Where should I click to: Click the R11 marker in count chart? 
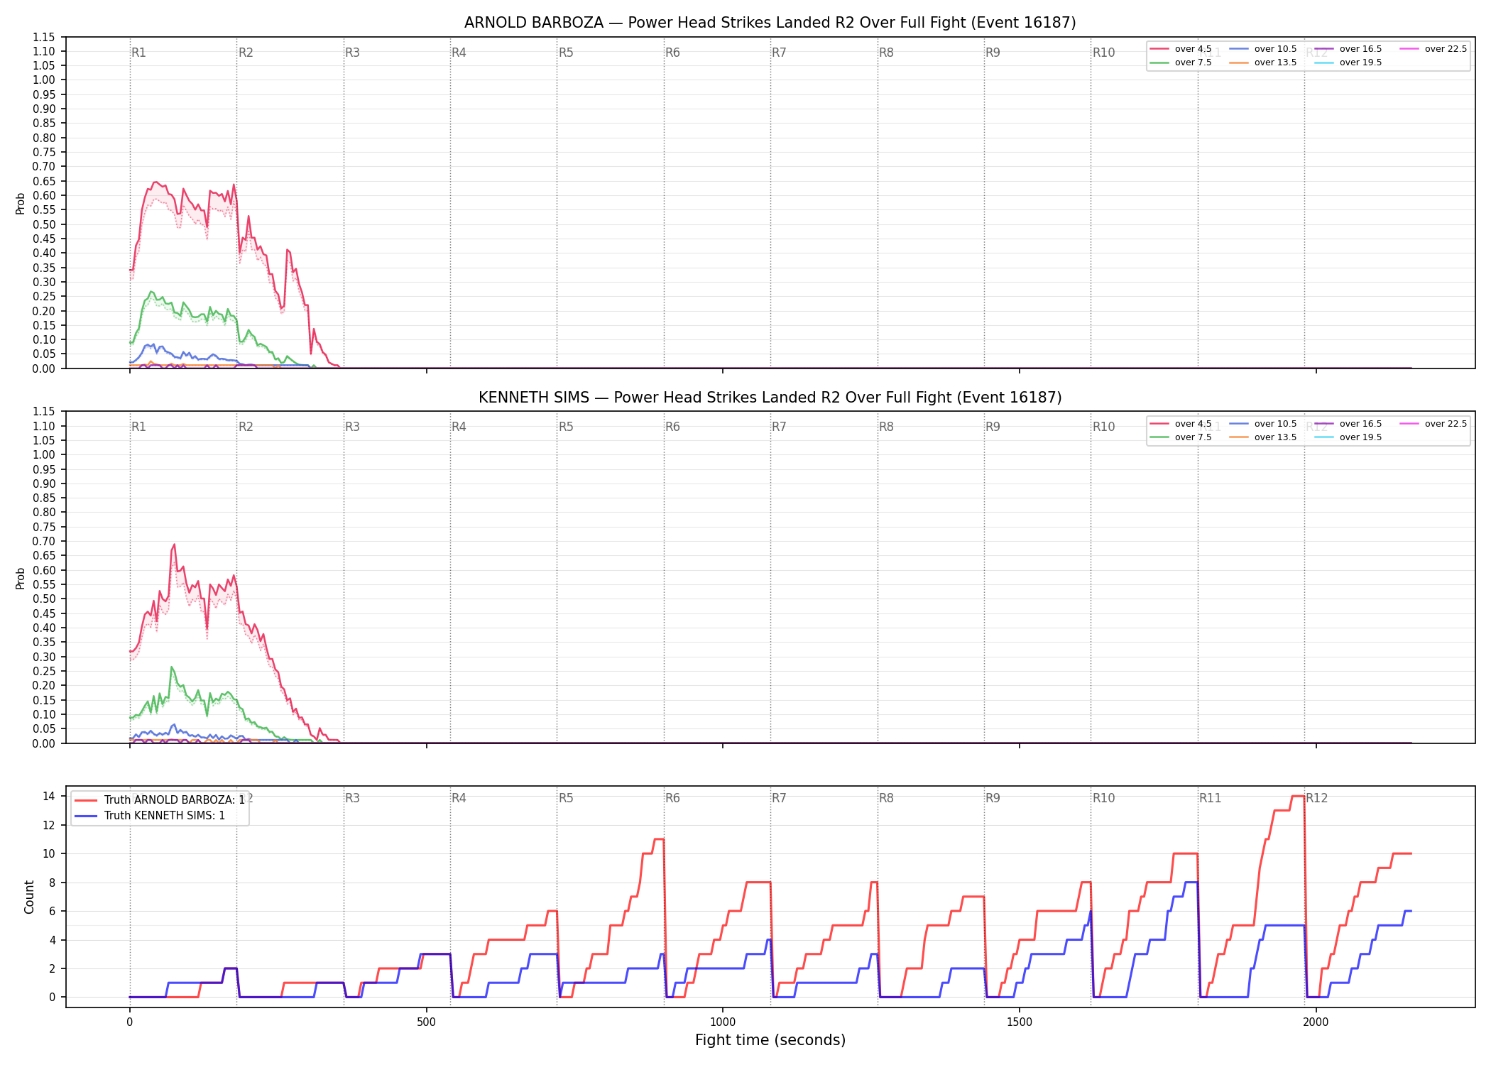point(1211,798)
